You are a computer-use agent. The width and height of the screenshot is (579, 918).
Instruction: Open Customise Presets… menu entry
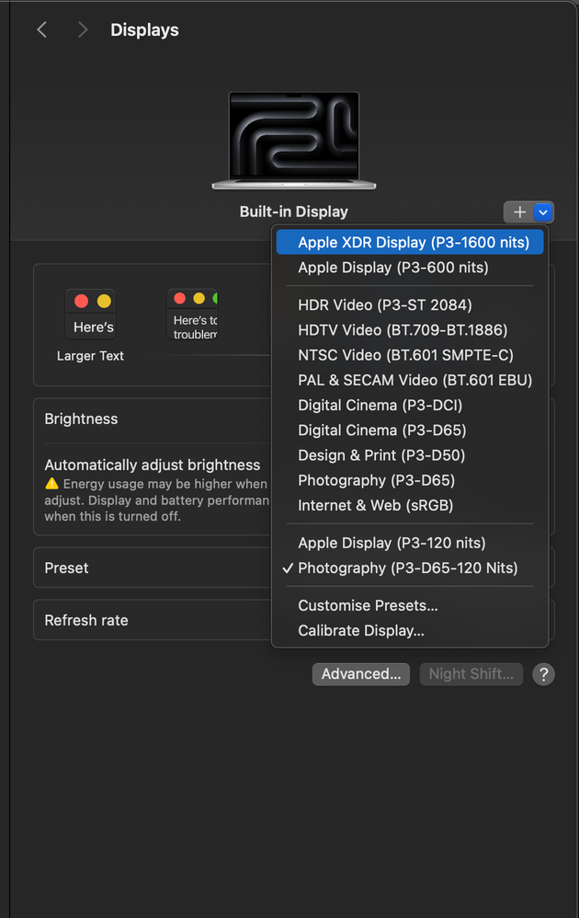[368, 605]
